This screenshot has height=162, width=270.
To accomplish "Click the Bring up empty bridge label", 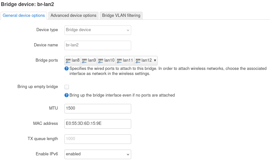I will point(38,87).
